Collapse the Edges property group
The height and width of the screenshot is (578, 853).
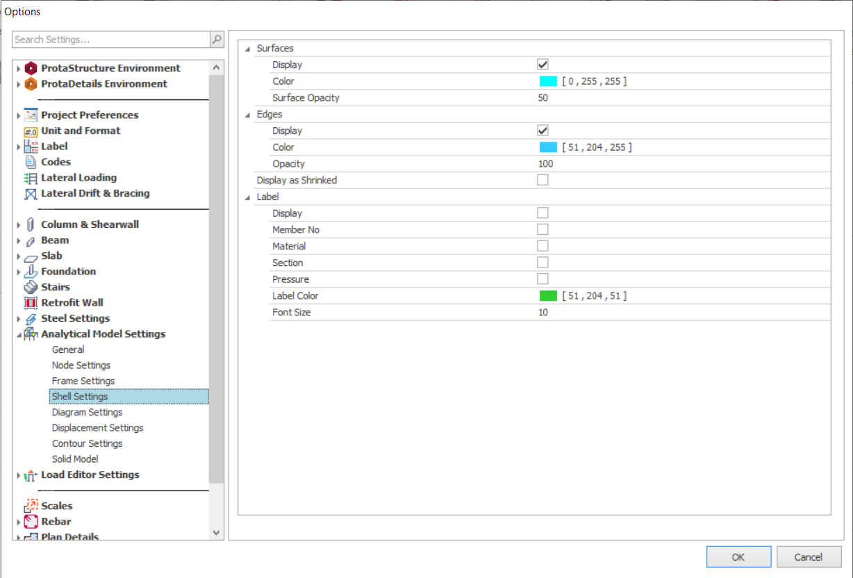(247, 115)
